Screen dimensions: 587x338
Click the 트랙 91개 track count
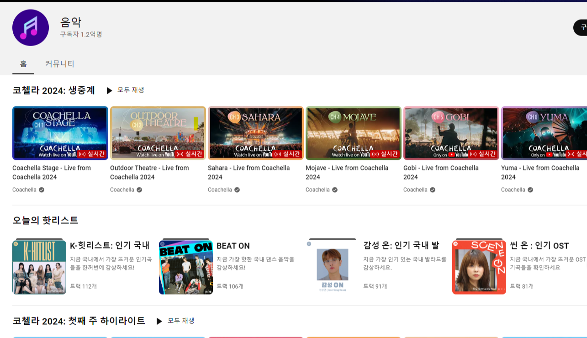[x=375, y=286]
